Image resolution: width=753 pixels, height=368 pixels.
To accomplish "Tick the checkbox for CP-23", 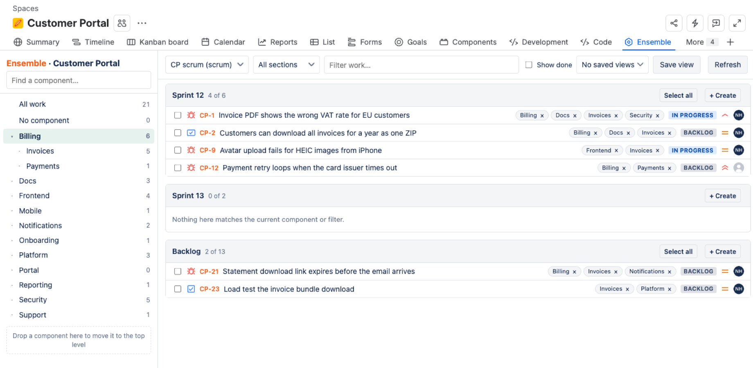I will tap(178, 289).
